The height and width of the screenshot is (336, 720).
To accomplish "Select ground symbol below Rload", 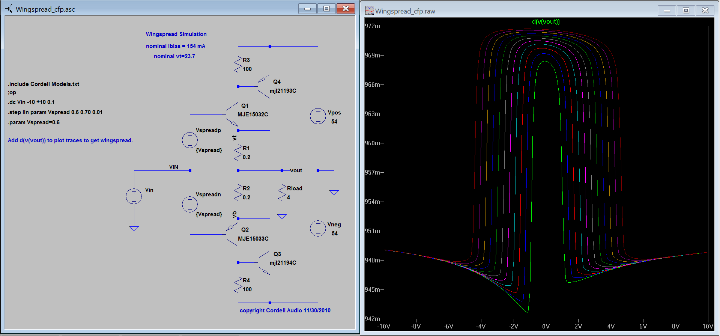I will 282,217.
